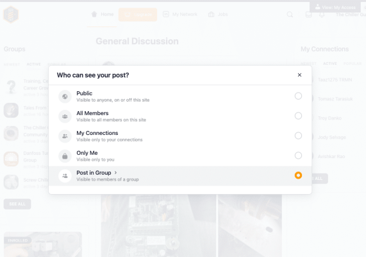Viewport: 366px width, 257px height.
Task: Click the globe icon beside Public
Action: [65, 96]
